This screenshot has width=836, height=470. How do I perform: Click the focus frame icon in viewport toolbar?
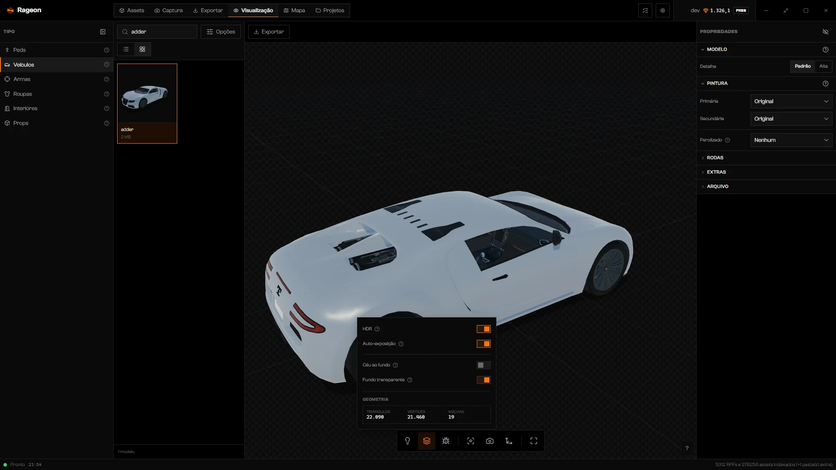471,441
